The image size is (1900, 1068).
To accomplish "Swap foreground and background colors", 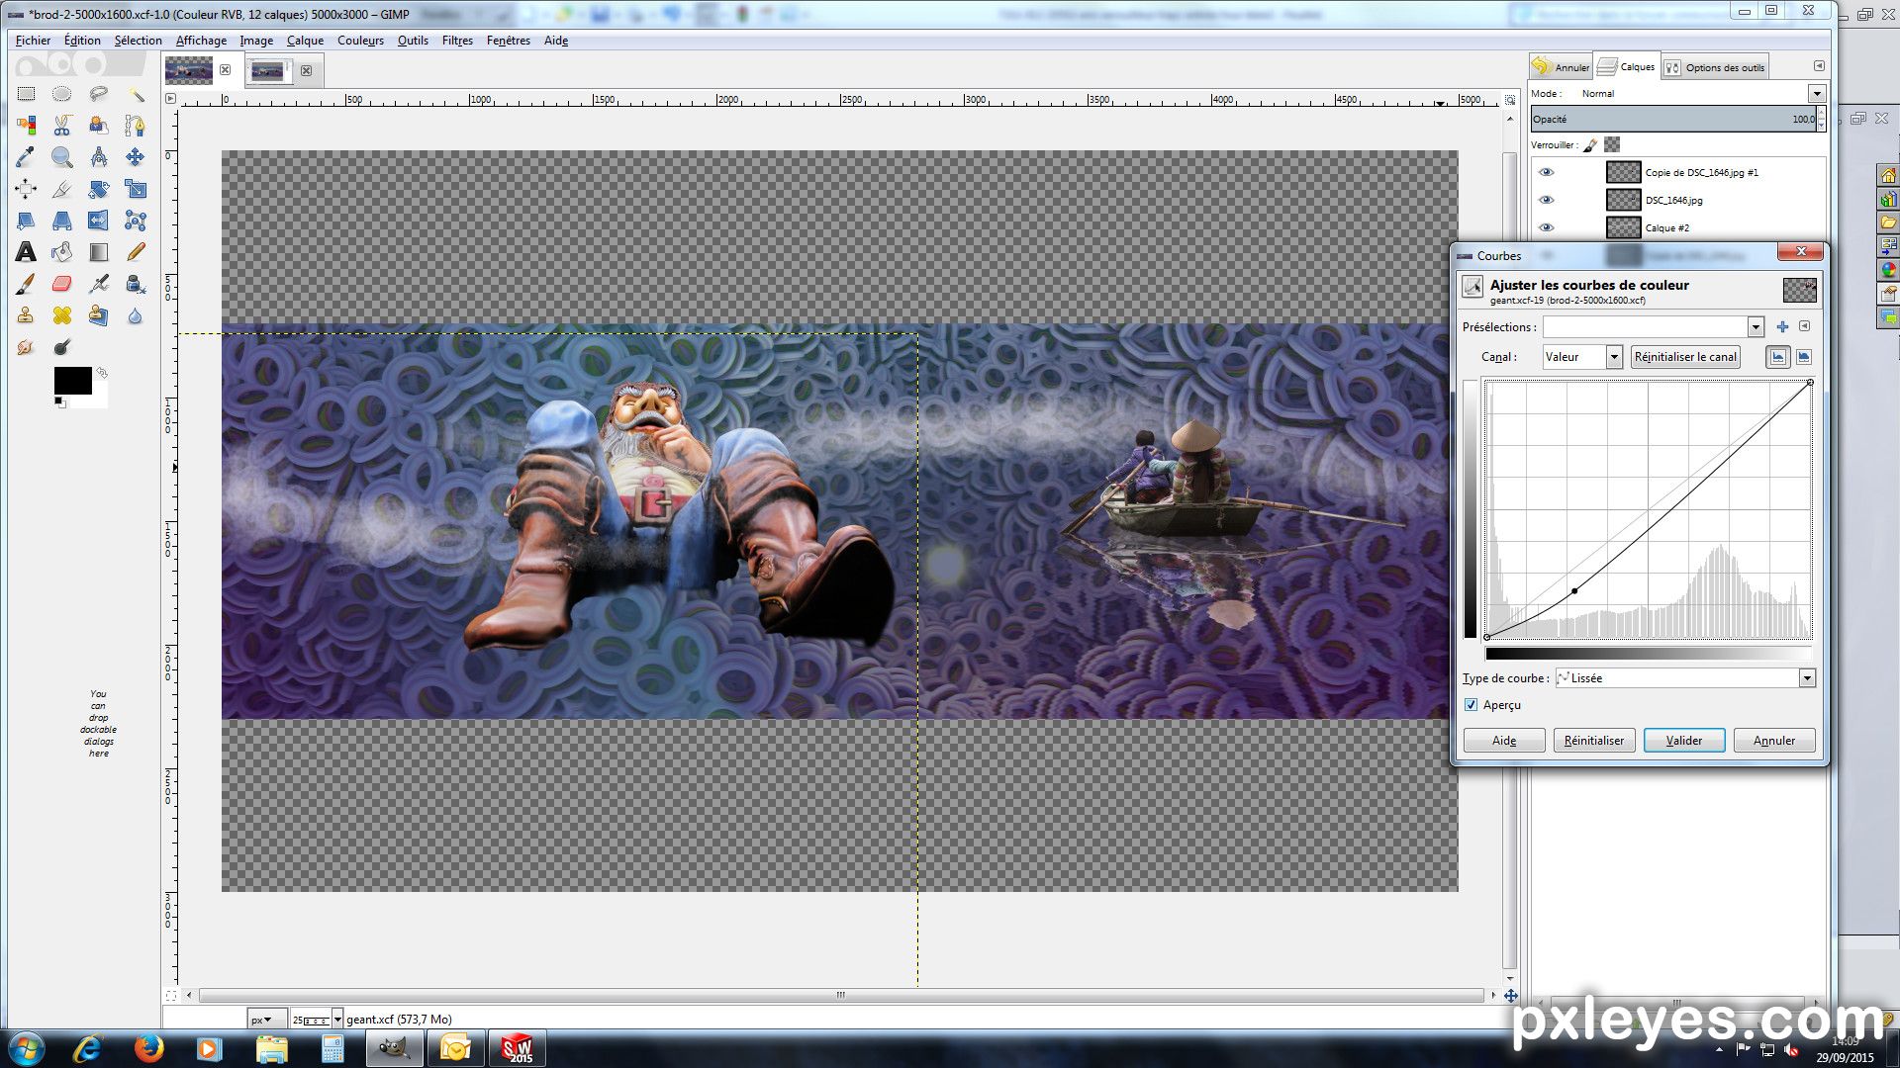I will click(101, 373).
